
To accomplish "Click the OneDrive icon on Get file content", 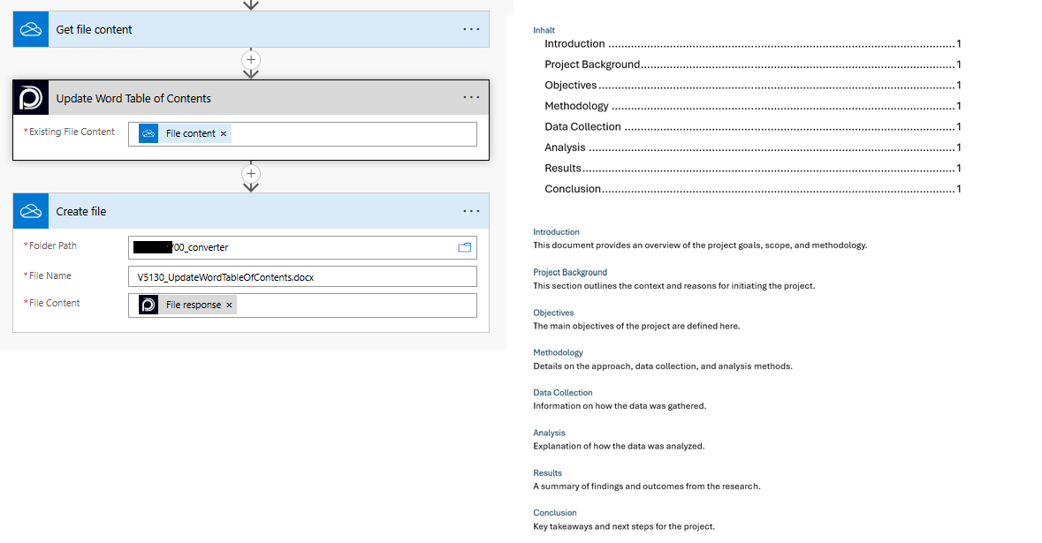I will tap(31, 29).
